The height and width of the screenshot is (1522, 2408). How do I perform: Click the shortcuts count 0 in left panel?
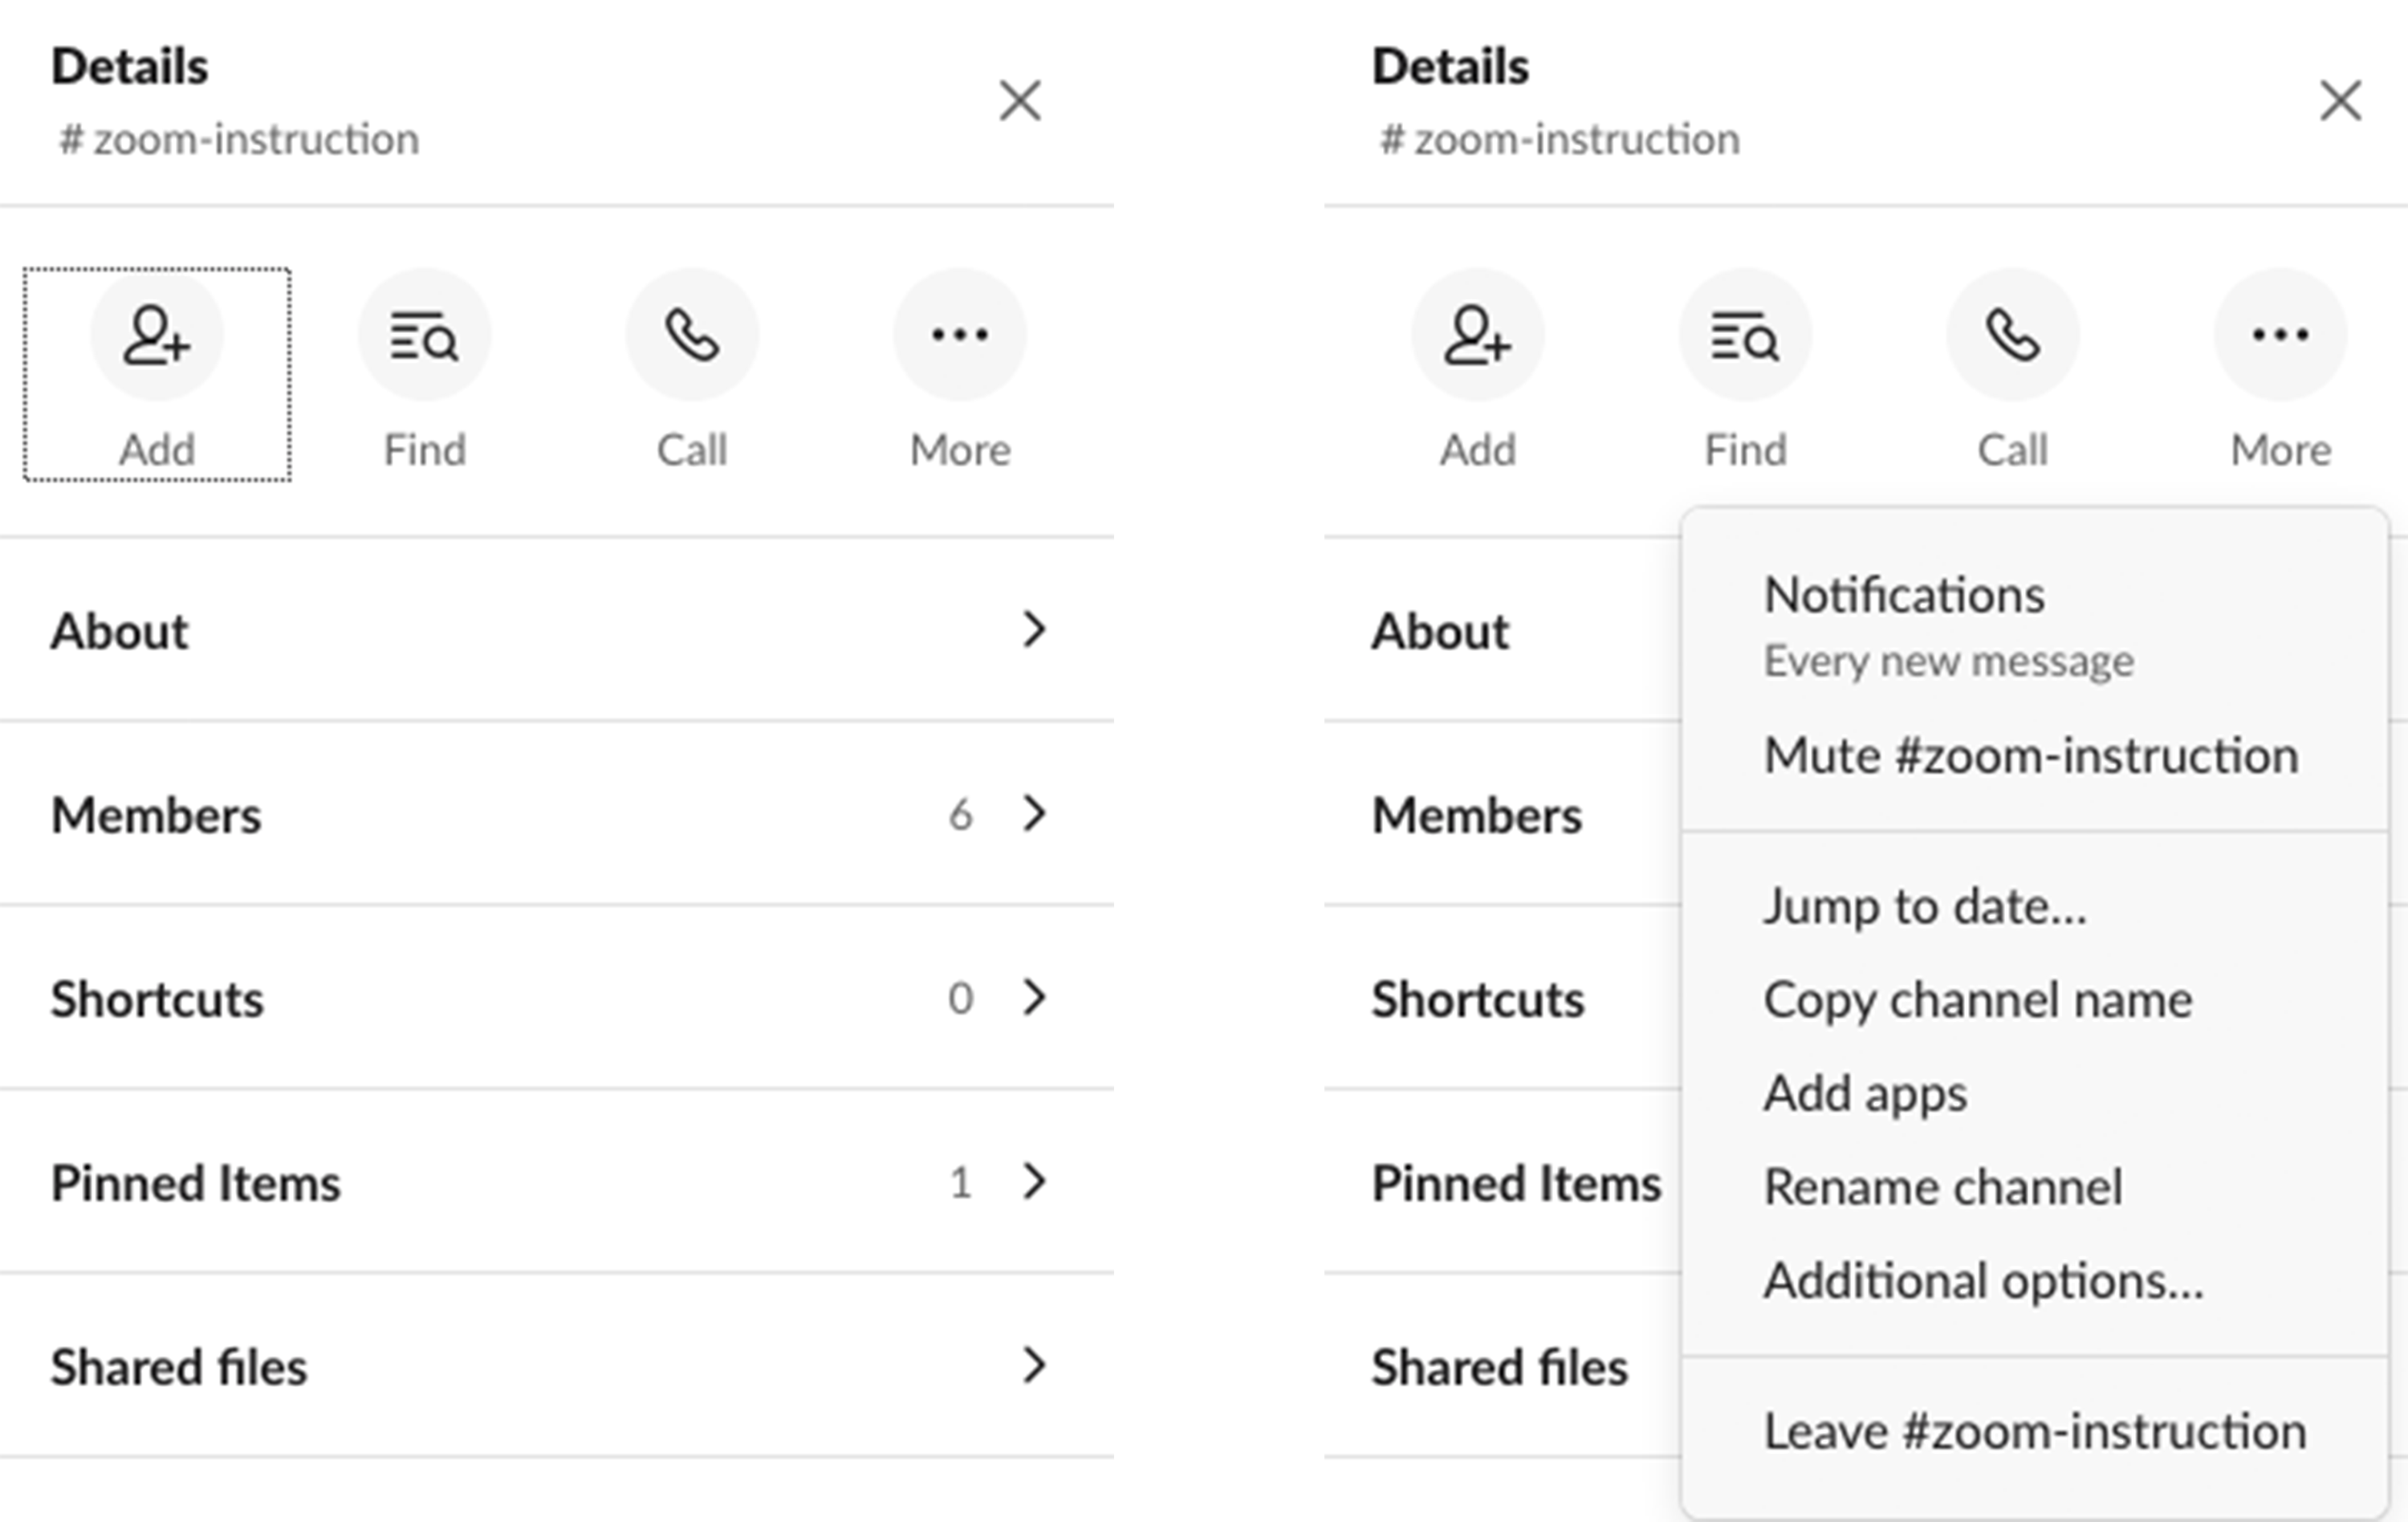click(960, 999)
